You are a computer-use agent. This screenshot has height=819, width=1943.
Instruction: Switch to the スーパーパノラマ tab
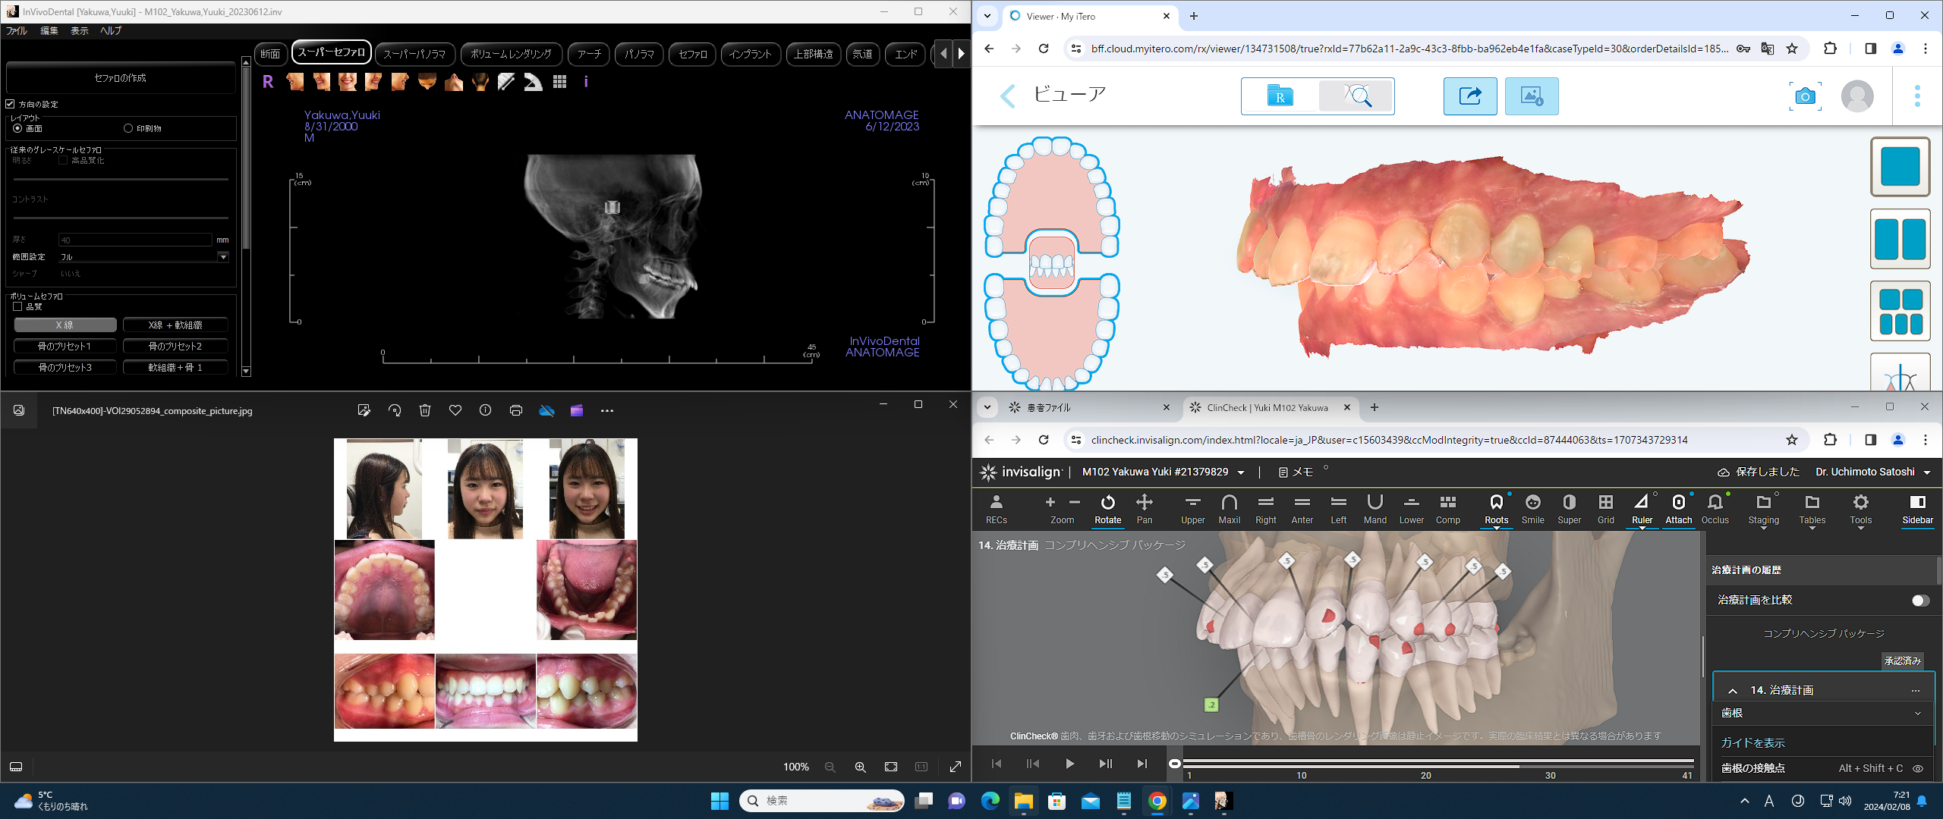click(x=414, y=54)
